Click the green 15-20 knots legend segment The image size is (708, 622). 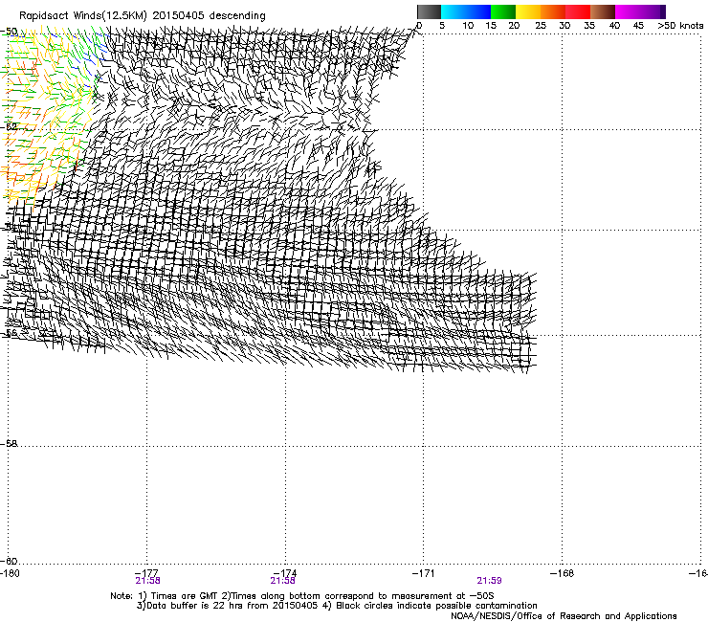tap(503, 11)
